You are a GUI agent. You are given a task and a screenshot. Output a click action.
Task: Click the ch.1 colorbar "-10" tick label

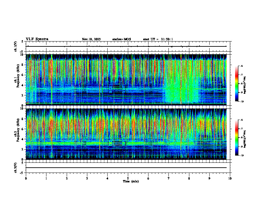(x=242, y=101)
